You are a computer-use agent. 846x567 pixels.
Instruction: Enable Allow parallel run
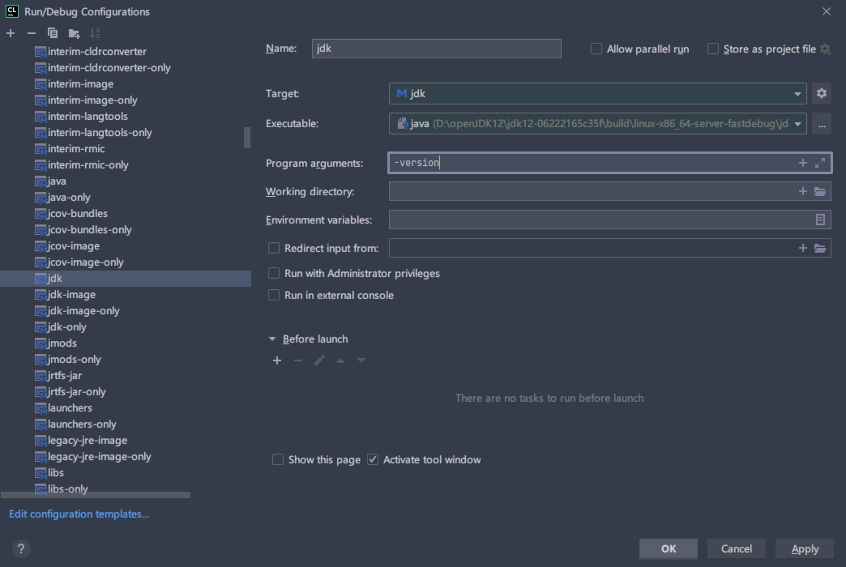tap(596, 49)
